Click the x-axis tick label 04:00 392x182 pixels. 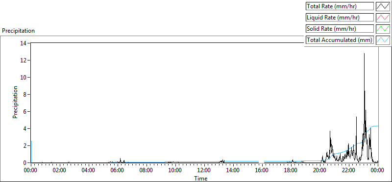coord(89,171)
